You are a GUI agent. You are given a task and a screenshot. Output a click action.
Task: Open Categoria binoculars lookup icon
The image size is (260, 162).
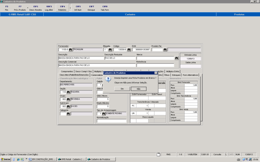(x=68, y=114)
